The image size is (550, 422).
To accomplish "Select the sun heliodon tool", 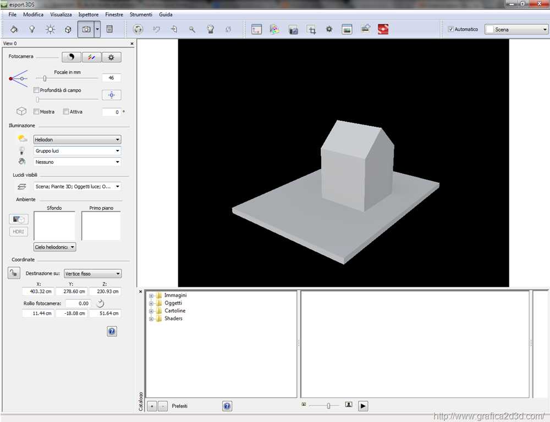I will click(x=50, y=29).
